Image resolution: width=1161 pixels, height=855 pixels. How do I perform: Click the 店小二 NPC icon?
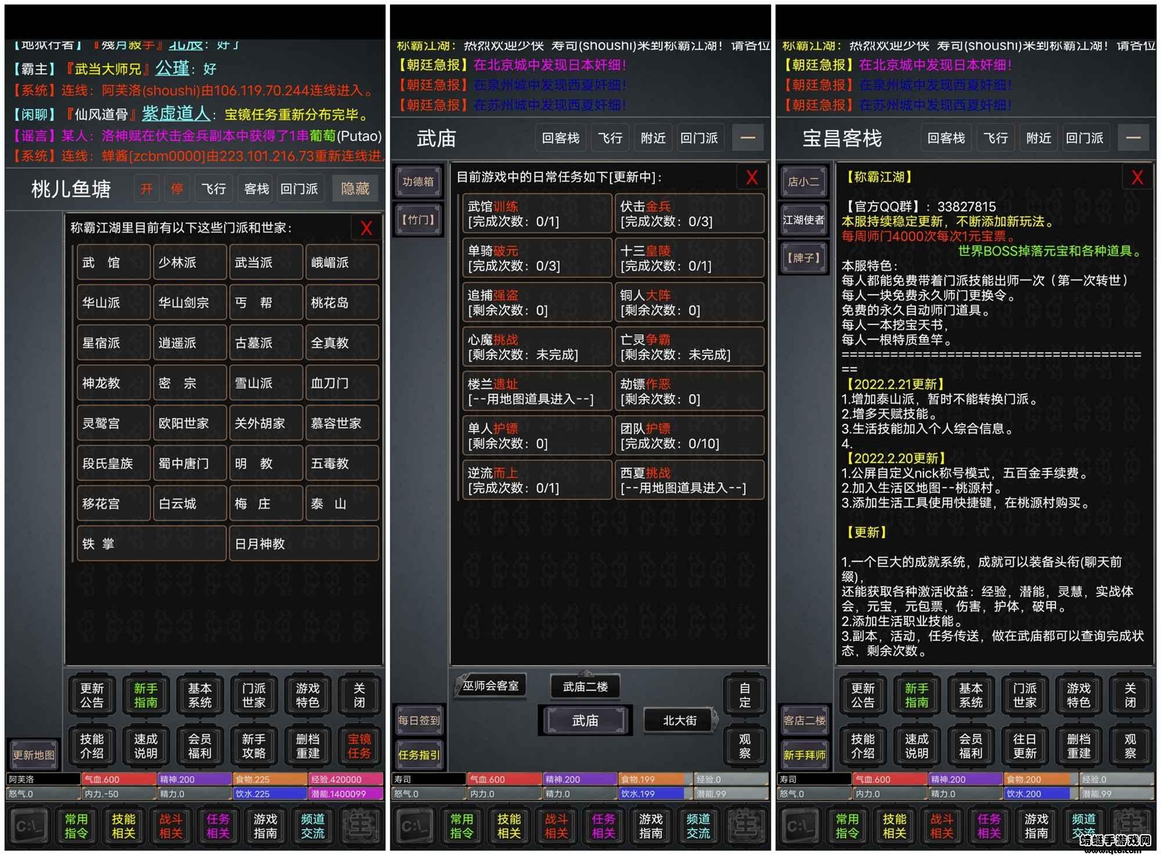click(x=803, y=182)
